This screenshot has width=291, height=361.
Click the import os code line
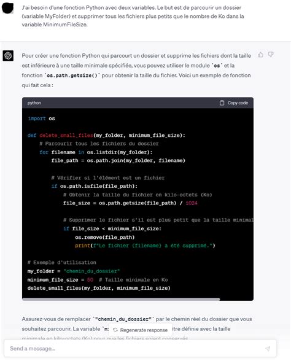tap(42, 118)
